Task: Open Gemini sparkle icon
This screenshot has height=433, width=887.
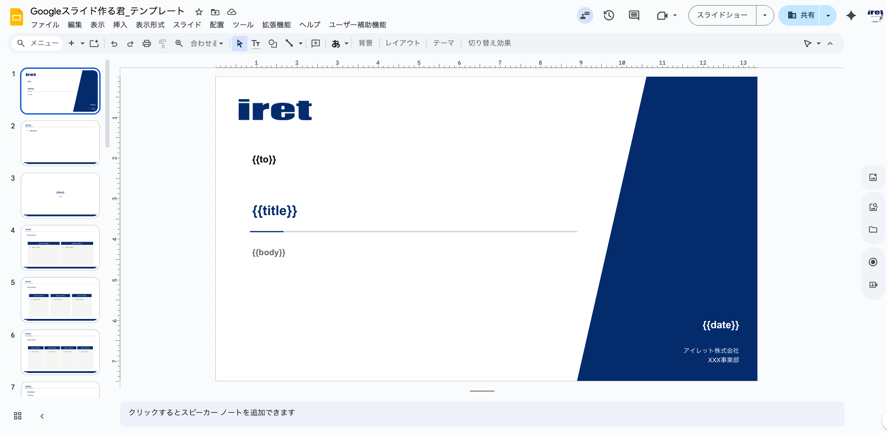Action: coord(851,15)
